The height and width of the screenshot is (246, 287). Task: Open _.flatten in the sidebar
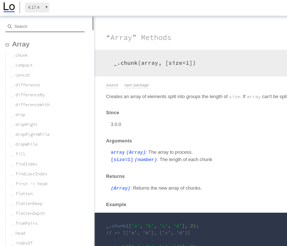click(x=22, y=194)
